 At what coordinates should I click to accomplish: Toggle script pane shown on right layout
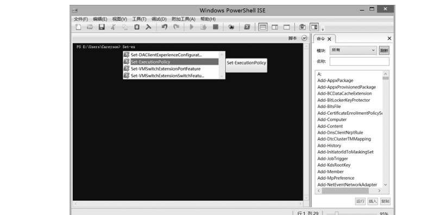275,27
